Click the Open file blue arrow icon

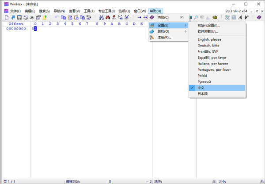(13, 17)
